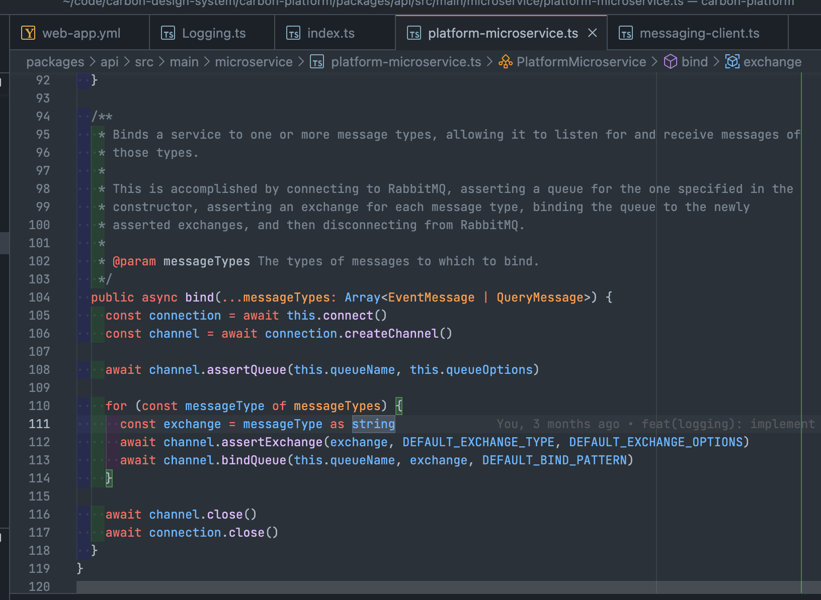Click the highlighted 'string' keyword on line 111
The height and width of the screenshot is (600, 821).
[373, 424]
